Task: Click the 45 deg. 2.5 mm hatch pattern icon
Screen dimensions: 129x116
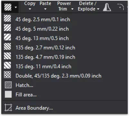Action: pyautogui.click(x=7, y=18)
